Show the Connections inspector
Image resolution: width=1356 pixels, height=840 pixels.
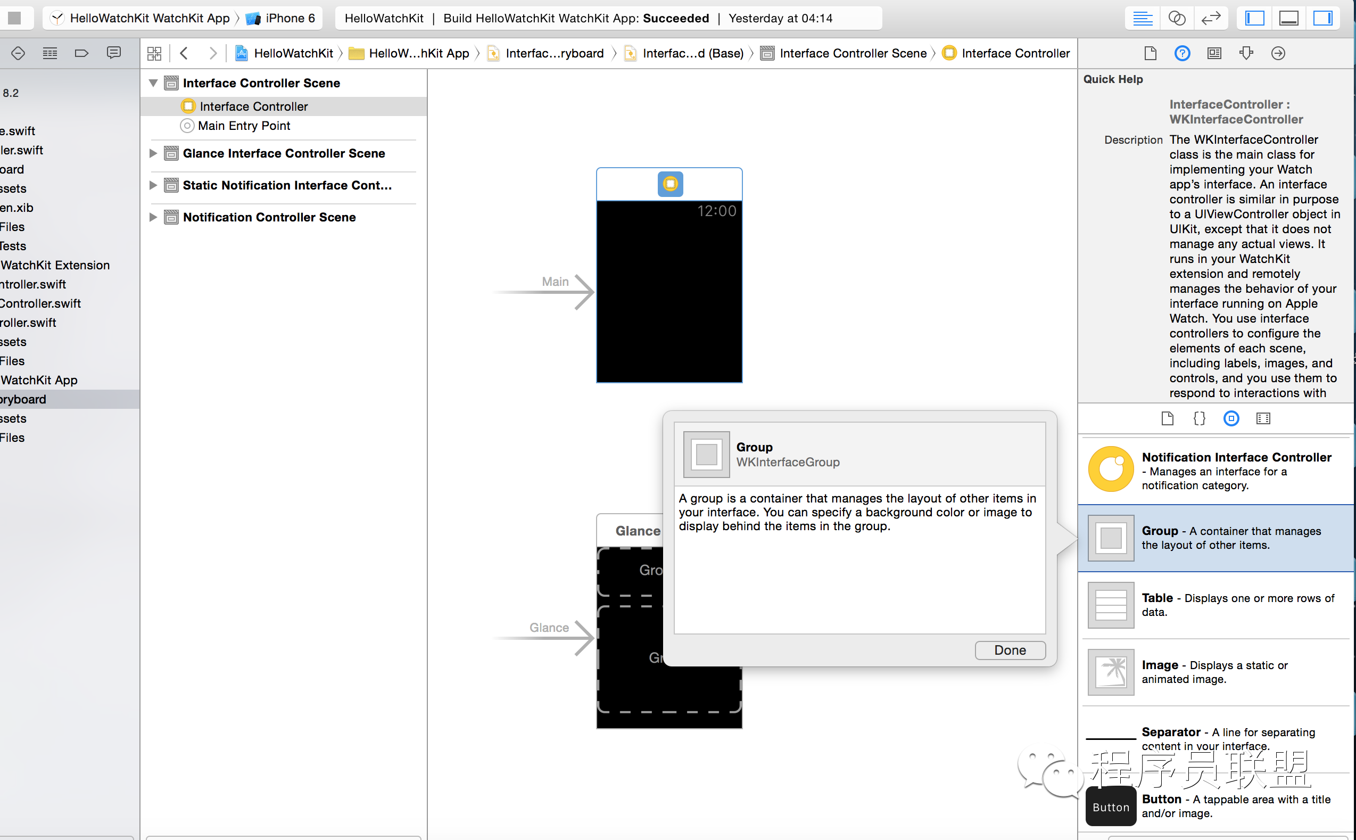click(x=1278, y=53)
